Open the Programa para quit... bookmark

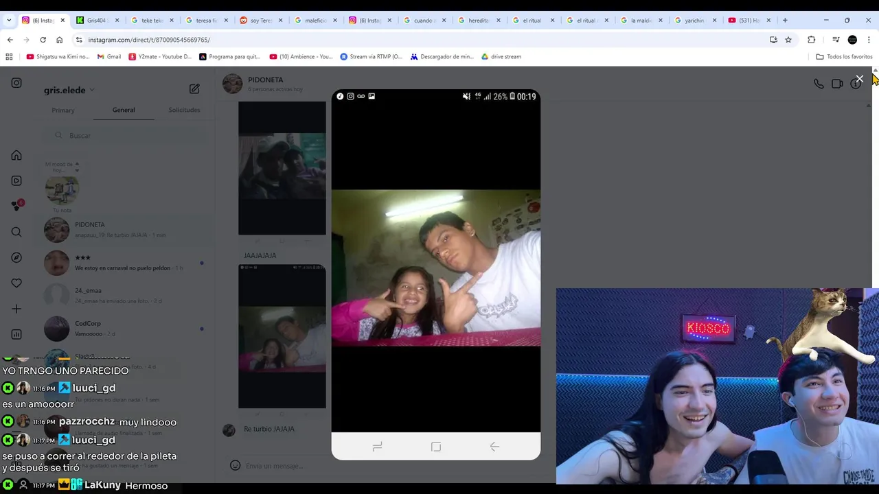point(229,57)
